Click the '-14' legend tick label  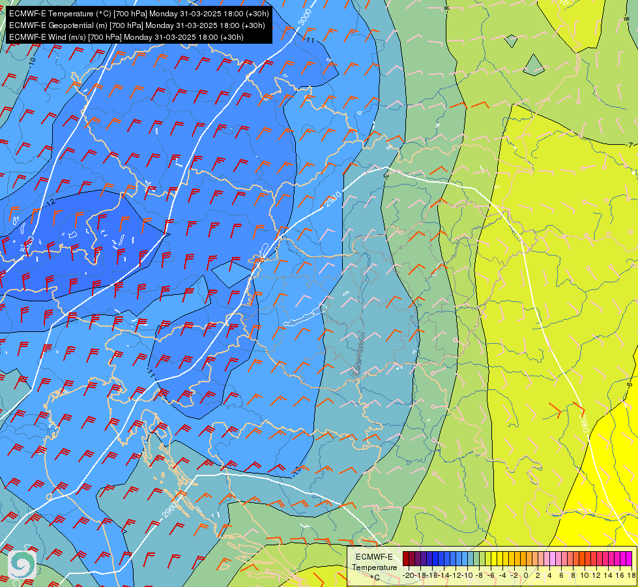pos(444,575)
